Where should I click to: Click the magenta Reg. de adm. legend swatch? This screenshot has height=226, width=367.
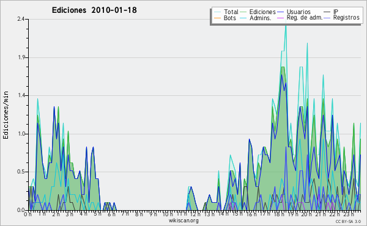[x=280, y=18]
